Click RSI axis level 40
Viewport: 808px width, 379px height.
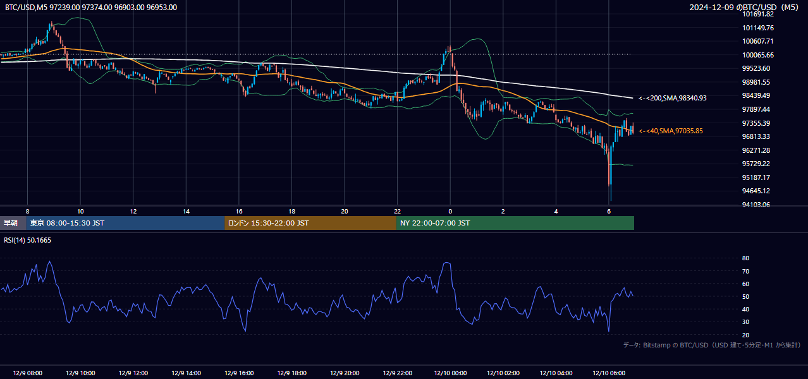click(x=746, y=309)
